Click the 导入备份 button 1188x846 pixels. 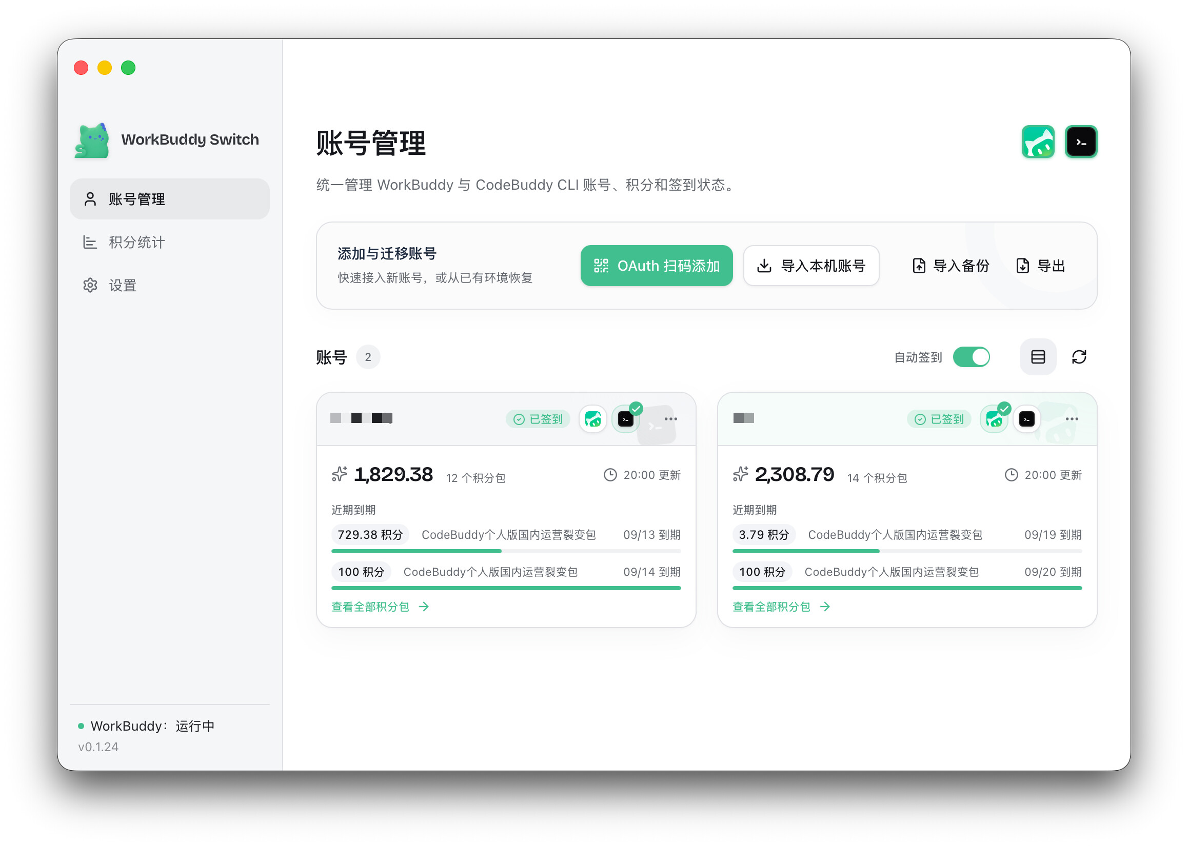(951, 266)
